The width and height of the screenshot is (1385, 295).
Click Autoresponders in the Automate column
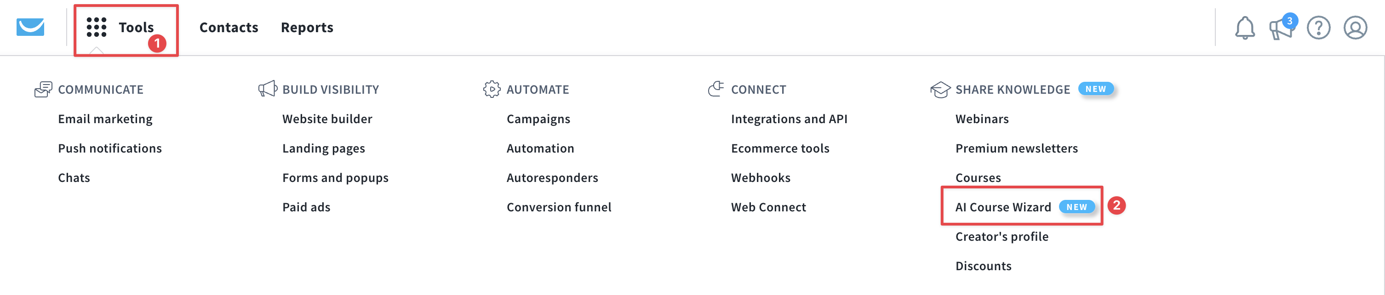552,177
